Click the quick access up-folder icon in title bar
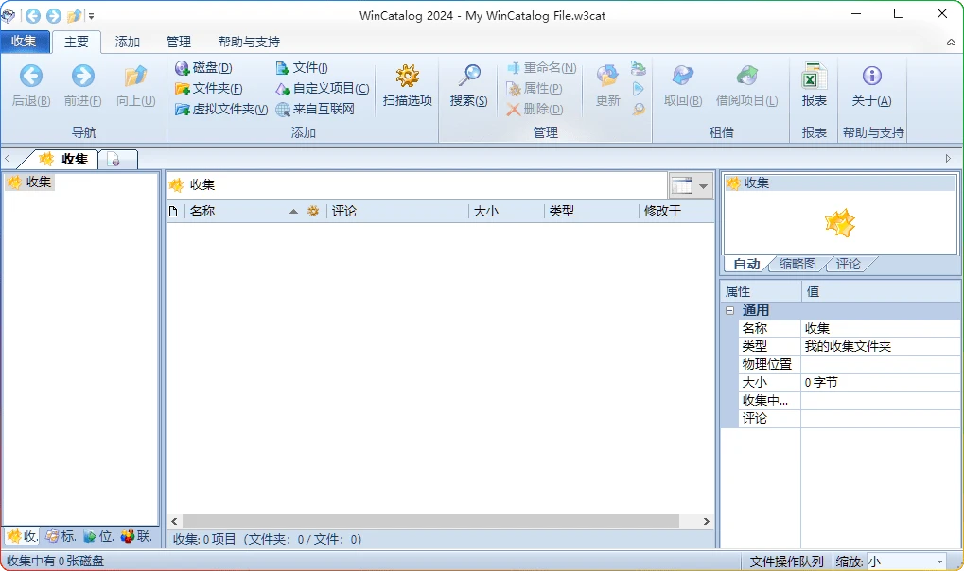Screen dimensions: 964x571 pos(75,15)
